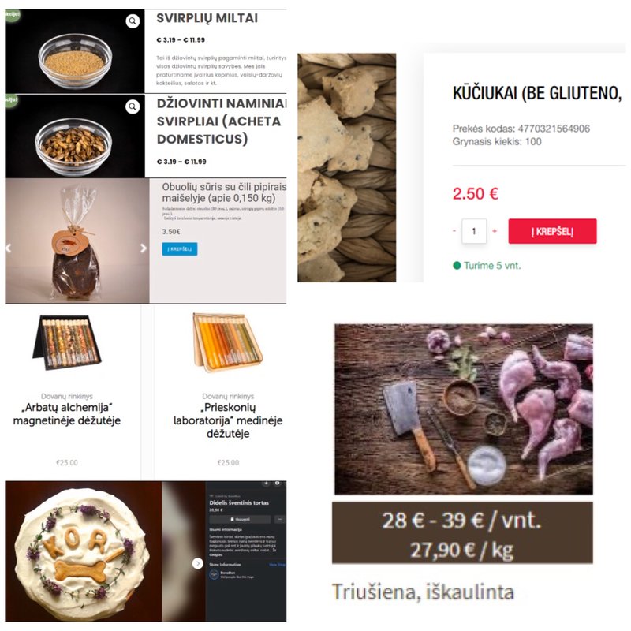Open Prieskonių laboratorija wooden box thumbnail

tap(228, 342)
